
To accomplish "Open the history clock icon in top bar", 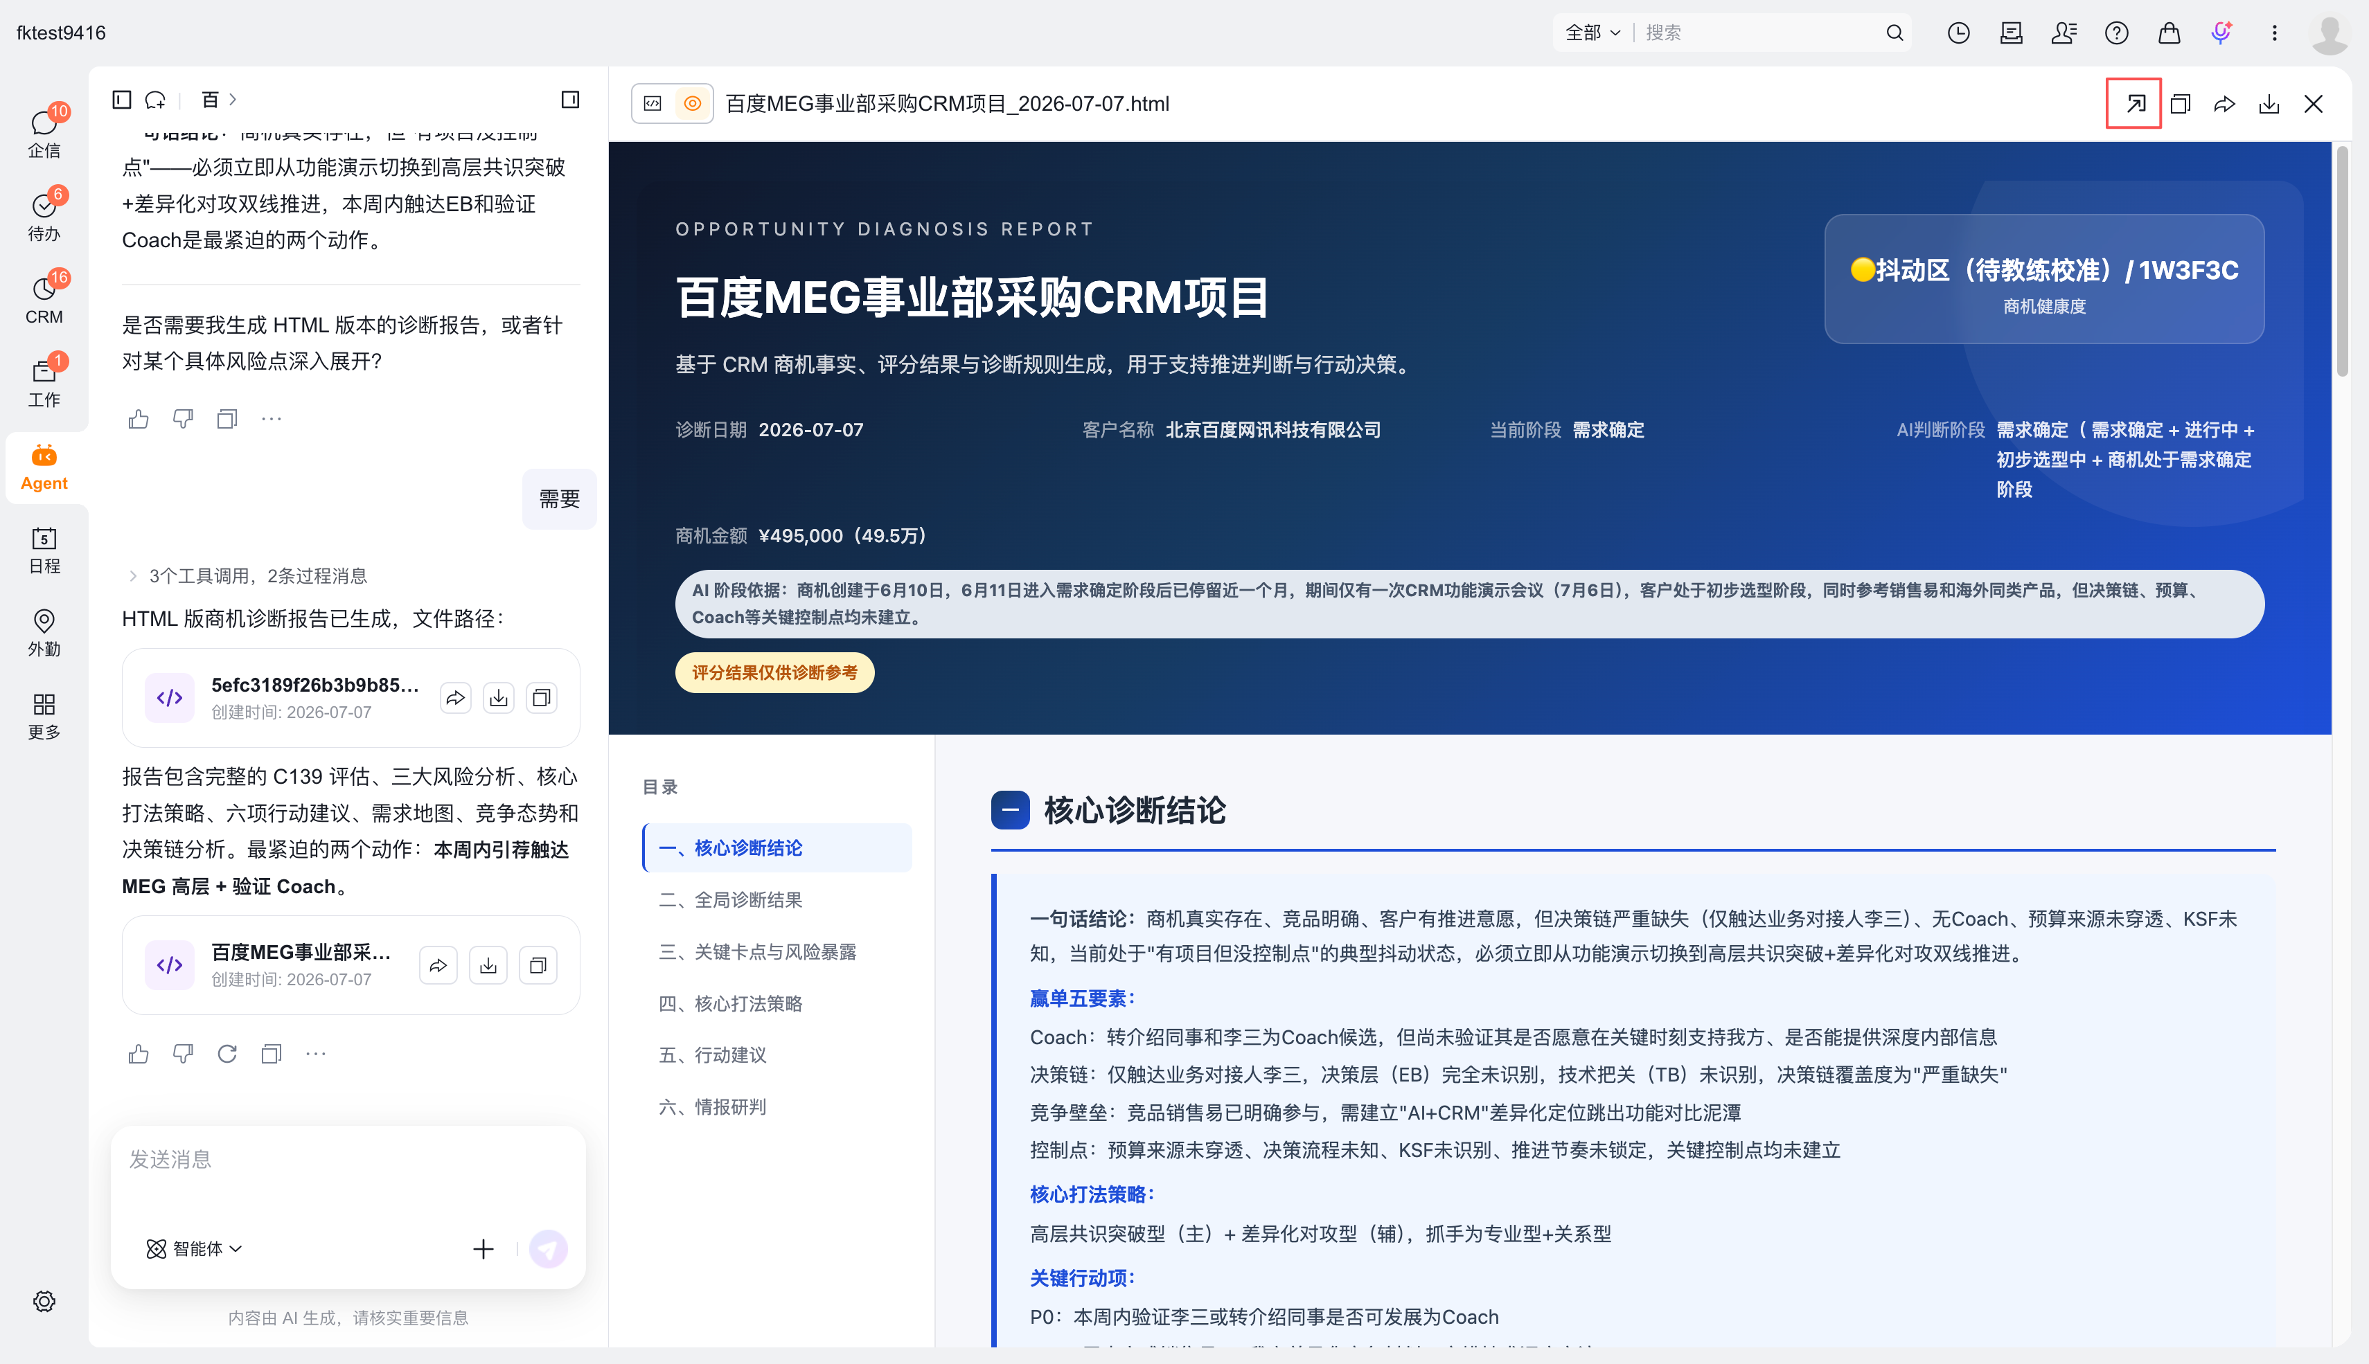I will pos(1958,33).
